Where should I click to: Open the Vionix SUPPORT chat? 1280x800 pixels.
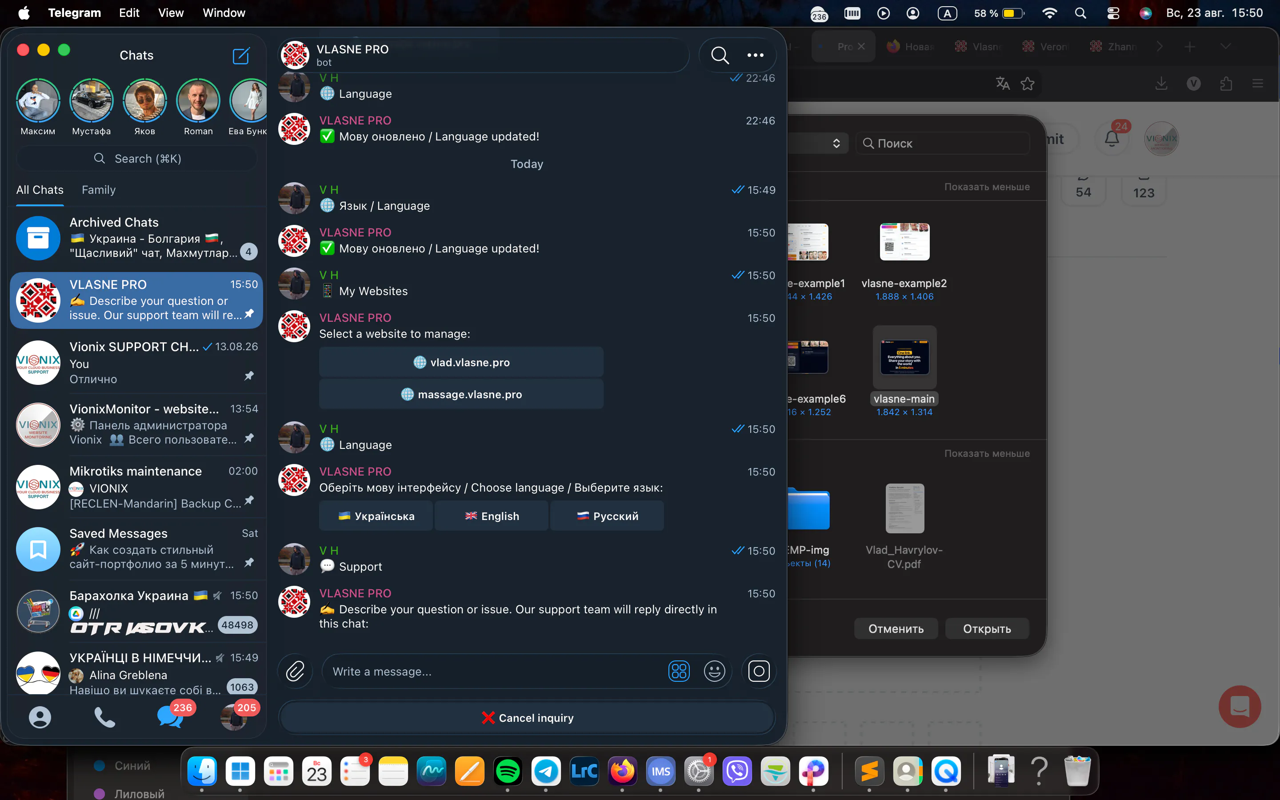coord(137,362)
